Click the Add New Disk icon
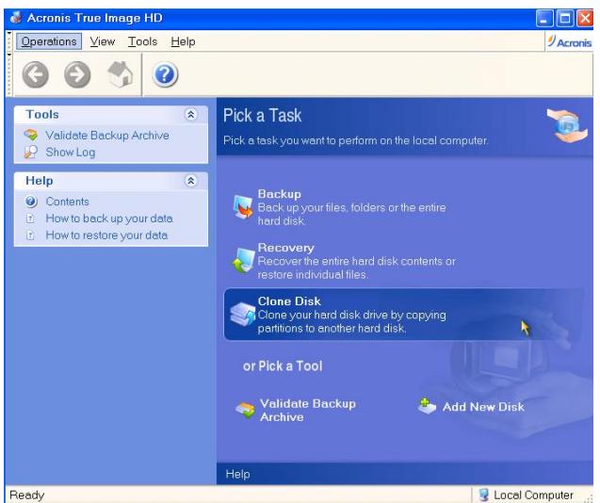The width and height of the screenshot is (600, 503). (427, 406)
